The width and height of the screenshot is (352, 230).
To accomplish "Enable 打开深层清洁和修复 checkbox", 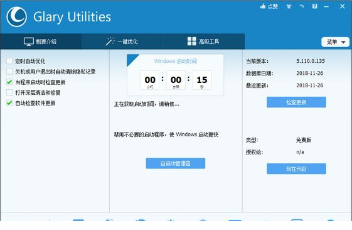I will tap(9, 92).
